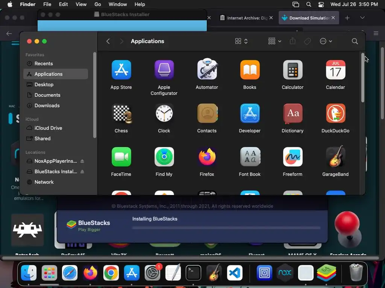Click the Finder search magnifier icon

pos(355,41)
